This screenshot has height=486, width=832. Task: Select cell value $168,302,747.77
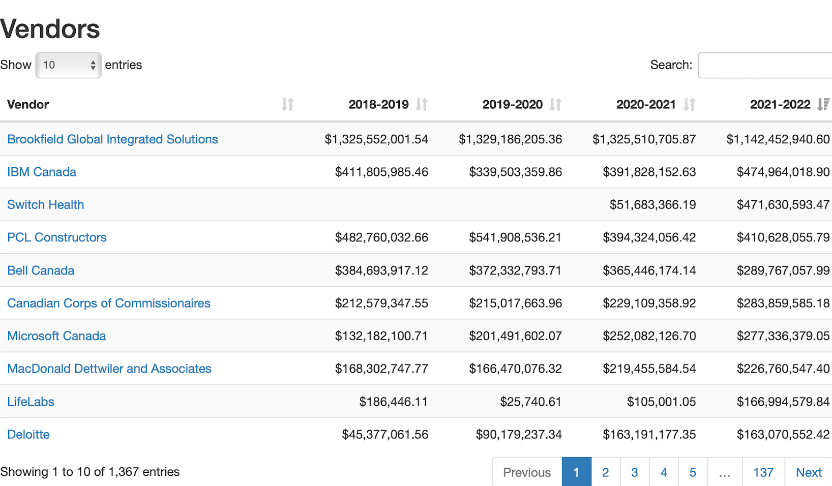381,369
